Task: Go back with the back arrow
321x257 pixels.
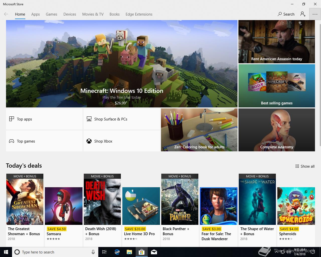Action: (x=6, y=14)
